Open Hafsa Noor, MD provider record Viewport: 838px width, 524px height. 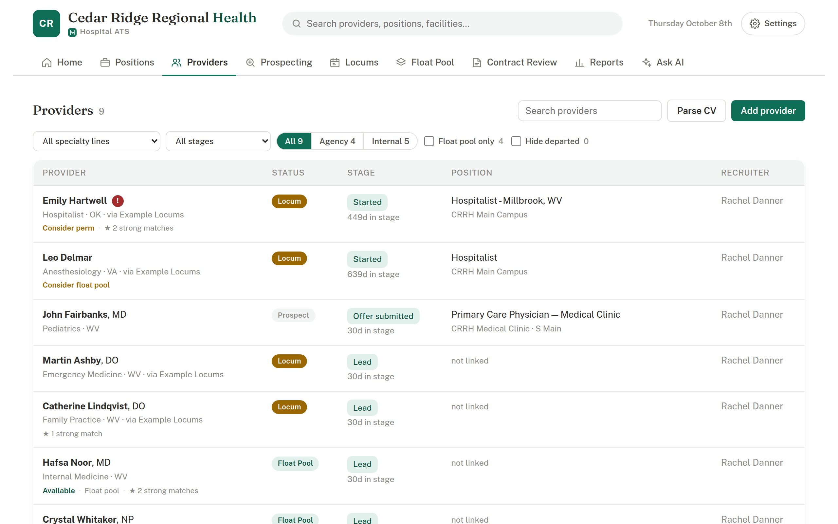tap(77, 463)
